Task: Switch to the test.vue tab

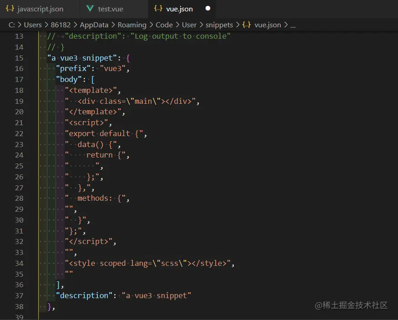Action: [113, 9]
